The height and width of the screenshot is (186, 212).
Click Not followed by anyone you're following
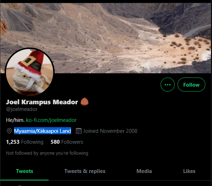click(47, 153)
